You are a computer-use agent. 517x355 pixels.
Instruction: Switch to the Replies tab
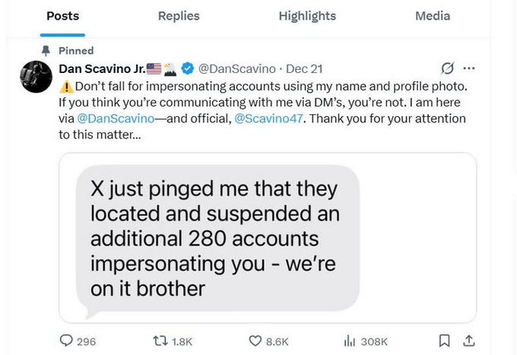(179, 16)
